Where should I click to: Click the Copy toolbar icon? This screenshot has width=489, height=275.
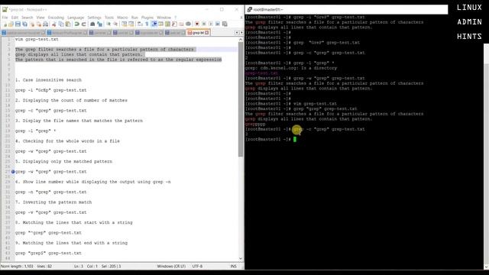coord(61,24)
